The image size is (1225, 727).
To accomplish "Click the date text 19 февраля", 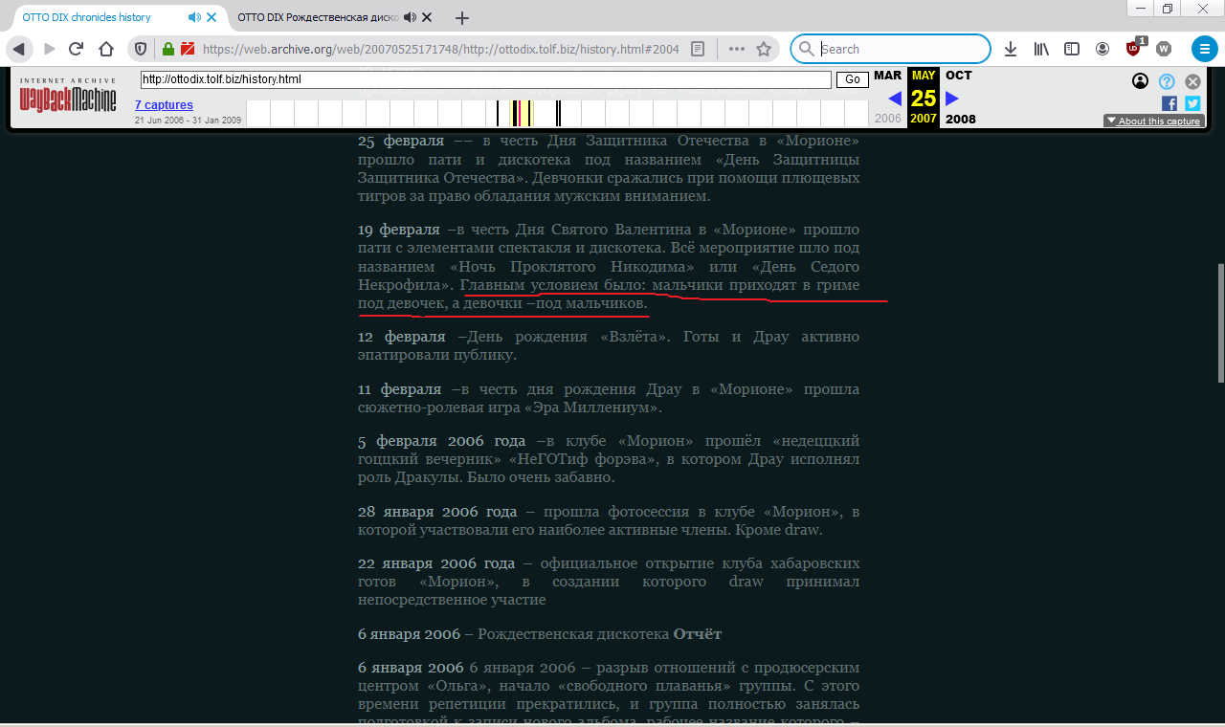I will coord(399,230).
